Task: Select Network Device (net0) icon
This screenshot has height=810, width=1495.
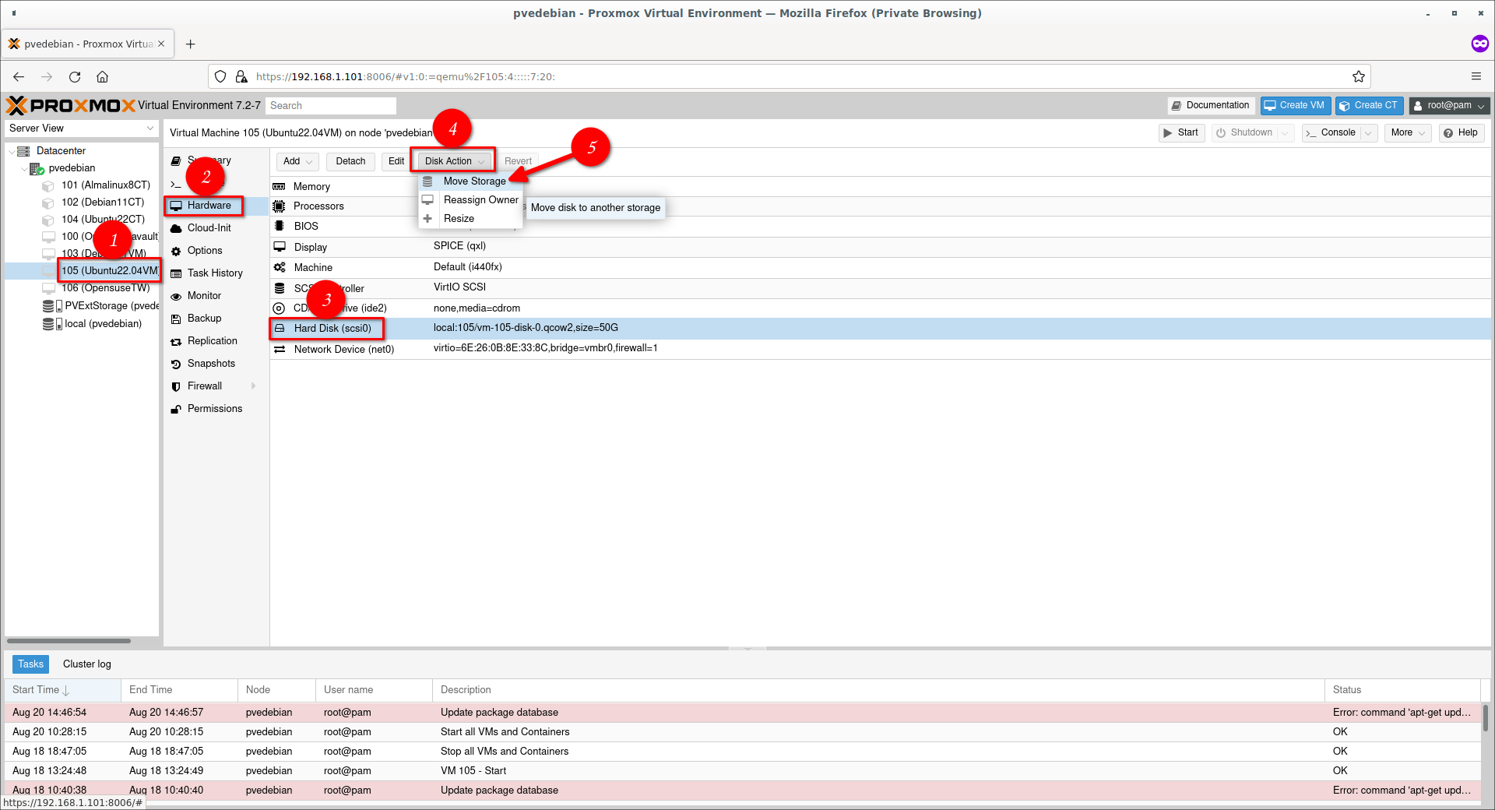Action: (x=279, y=349)
